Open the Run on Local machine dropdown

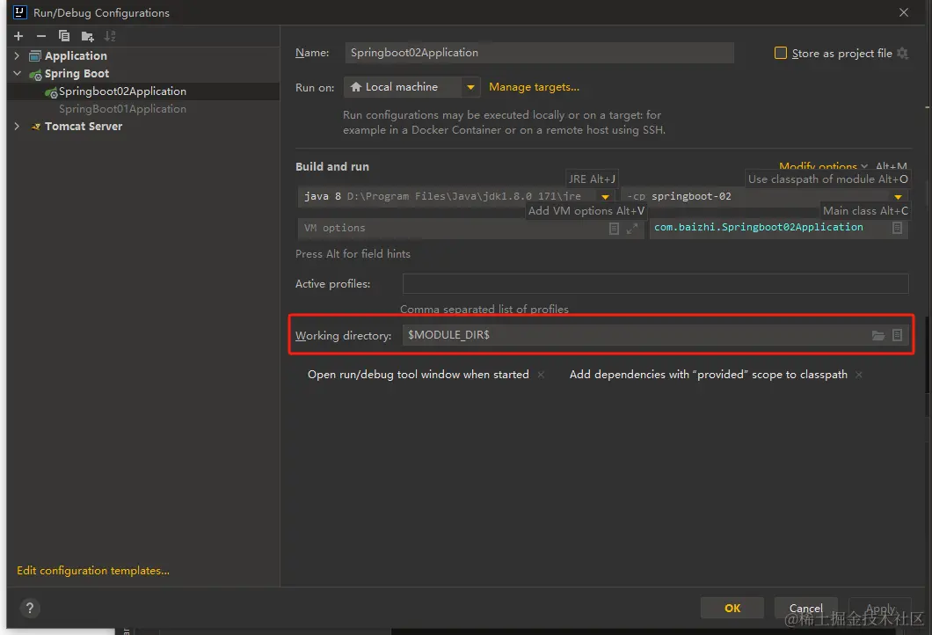point(470,87)
